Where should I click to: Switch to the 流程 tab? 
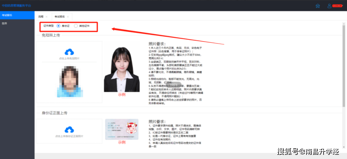41,17
